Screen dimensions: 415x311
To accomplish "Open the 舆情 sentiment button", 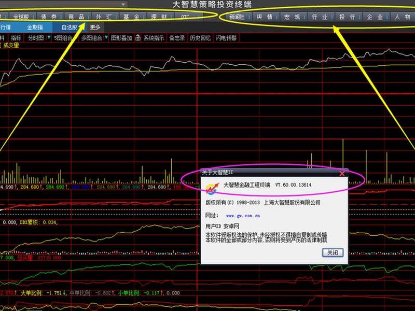I will pyautogui.click(x=265, y=17).
